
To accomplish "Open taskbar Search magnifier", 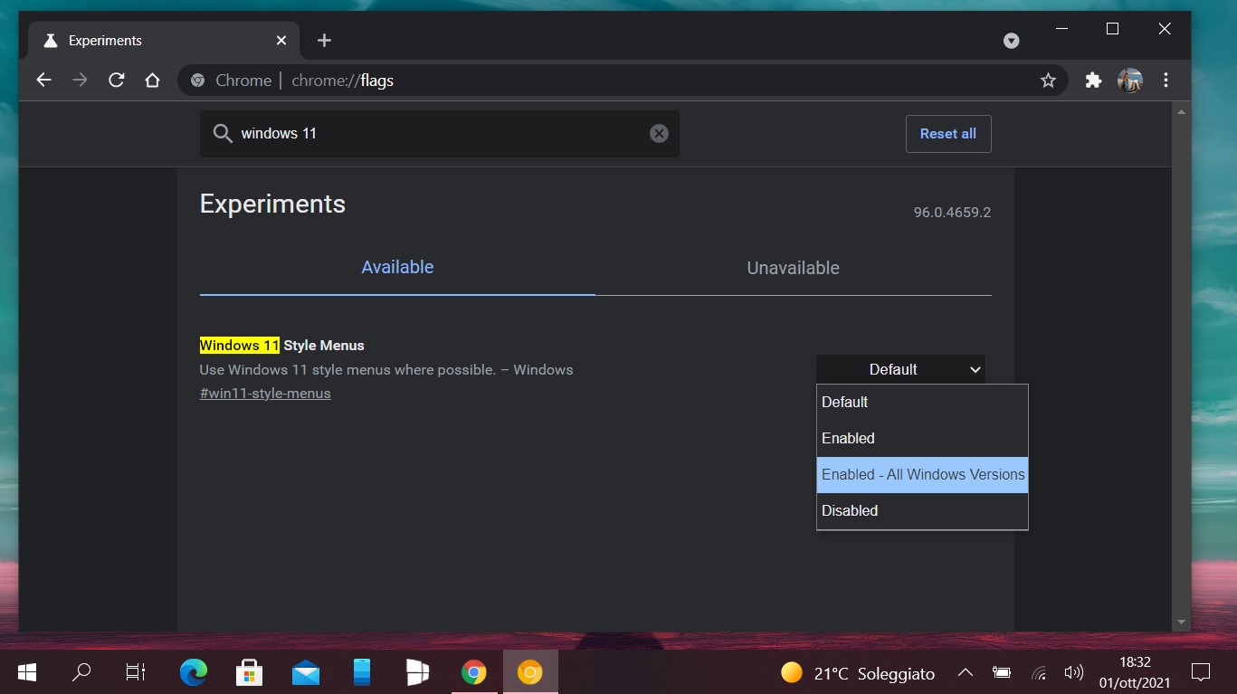I will pos(81,672).
